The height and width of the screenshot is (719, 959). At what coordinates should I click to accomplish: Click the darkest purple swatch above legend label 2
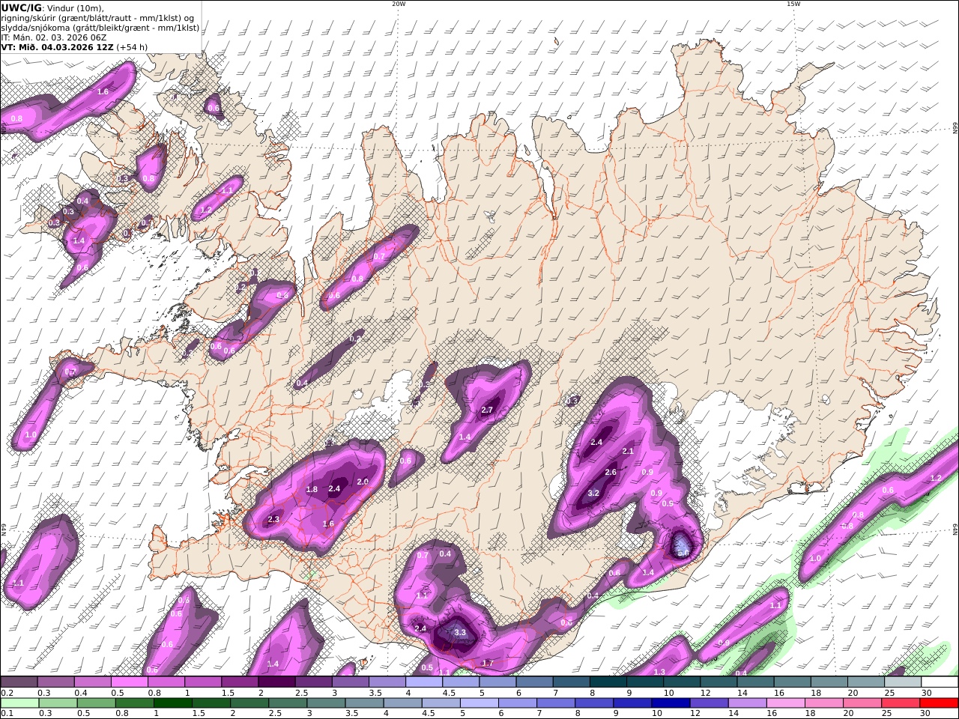[x=276, y=682]
